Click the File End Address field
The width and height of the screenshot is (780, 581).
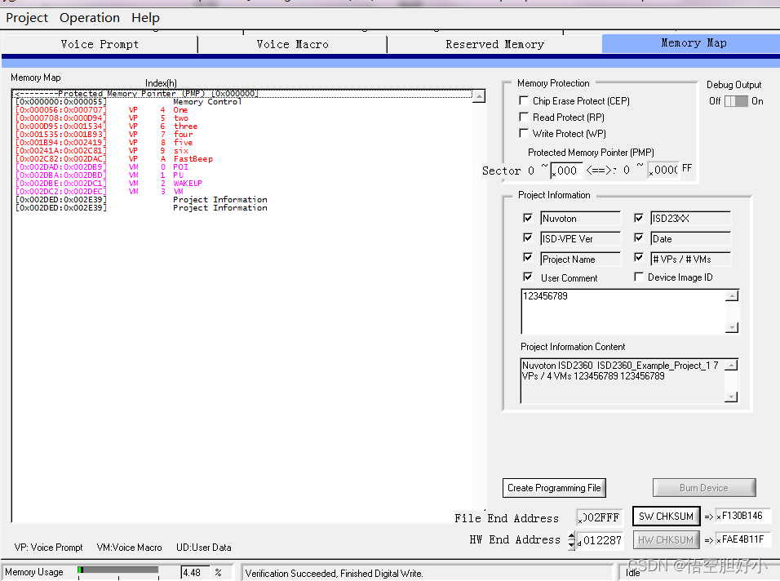[x=599, y=517]
